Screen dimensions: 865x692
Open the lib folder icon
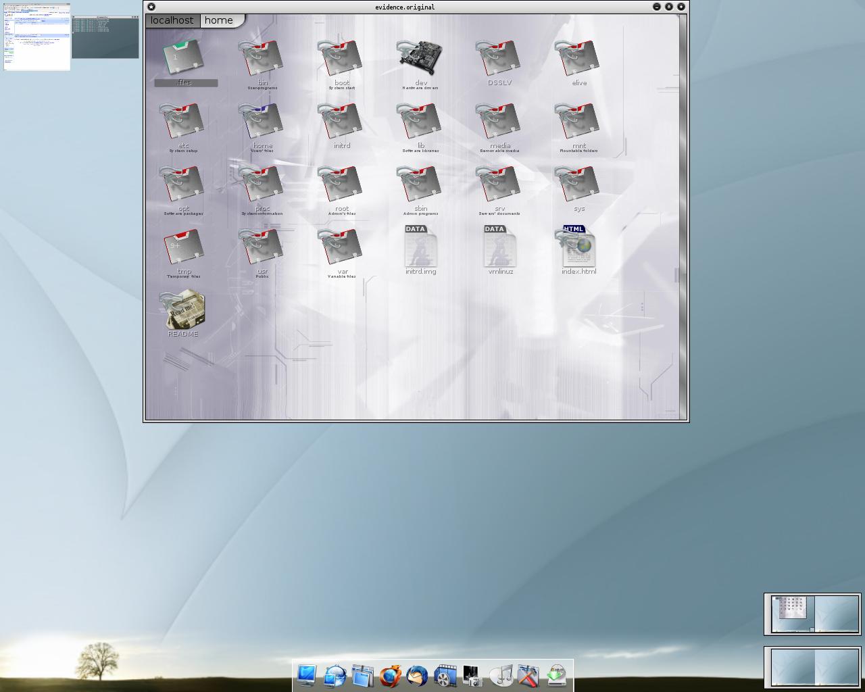[419, 122]
